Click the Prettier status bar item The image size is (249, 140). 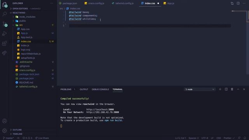coord(229,138)
